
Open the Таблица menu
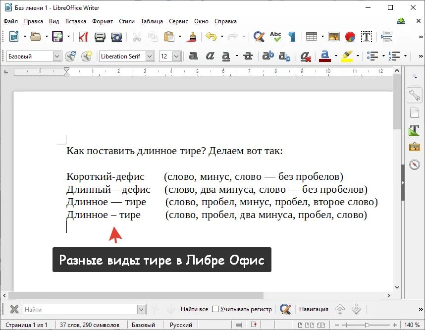point(152,21)
